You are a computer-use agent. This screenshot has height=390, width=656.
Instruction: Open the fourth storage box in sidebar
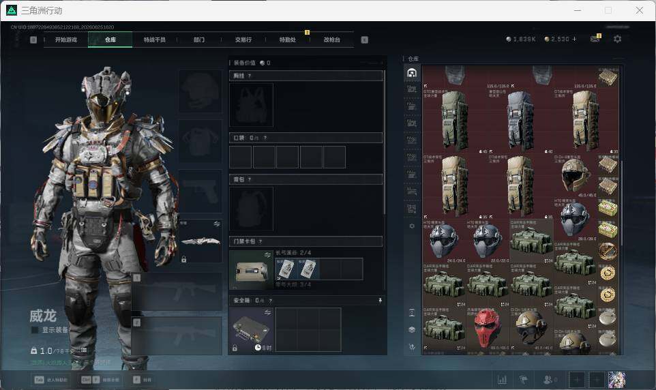click(412, 123)
